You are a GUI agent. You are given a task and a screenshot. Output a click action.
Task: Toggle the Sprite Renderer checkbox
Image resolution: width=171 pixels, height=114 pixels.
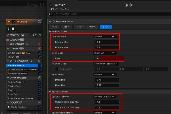(x=40, y=107)
